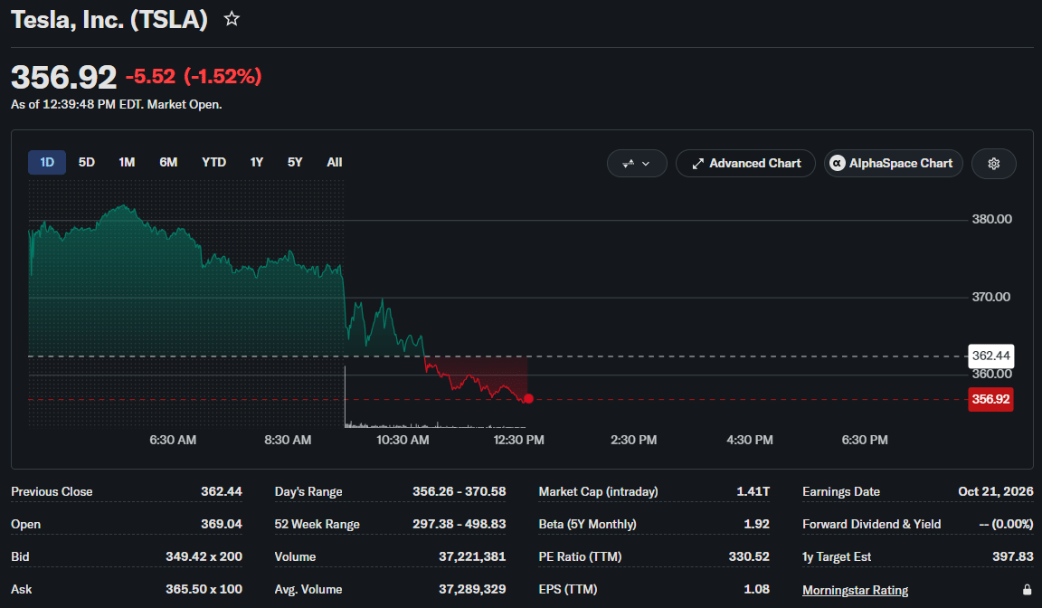Open chart settings gear icon

(993, 164)
